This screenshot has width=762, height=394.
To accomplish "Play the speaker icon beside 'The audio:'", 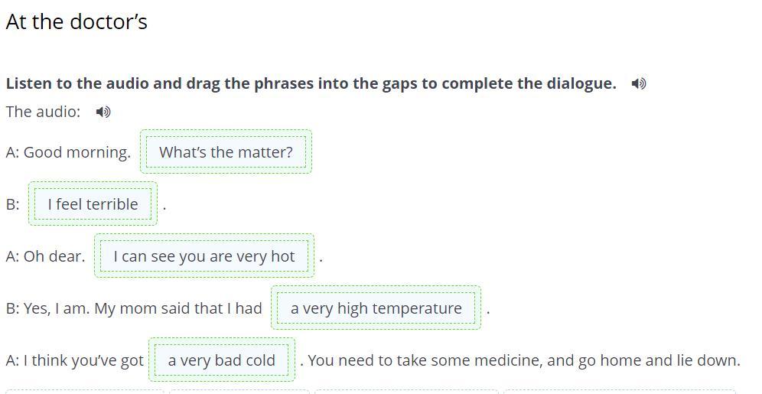I will point(103,112).
